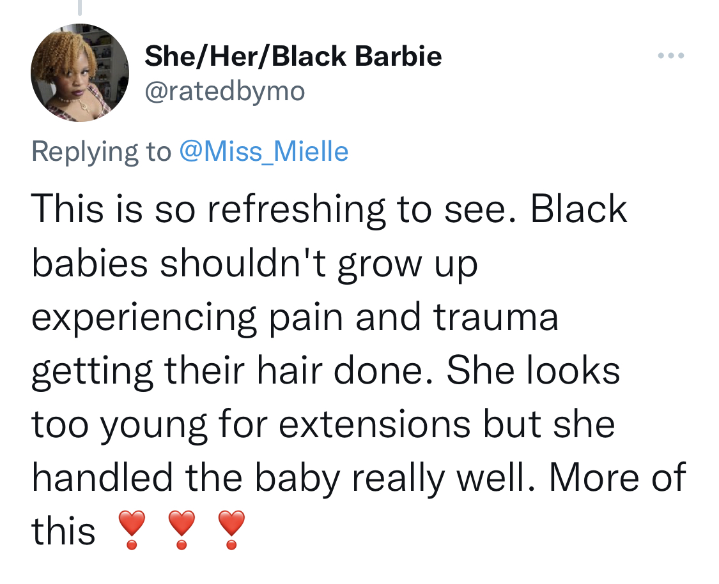
Task: Click the word 'this' before the hearts
Action: (x=63, y=531)
